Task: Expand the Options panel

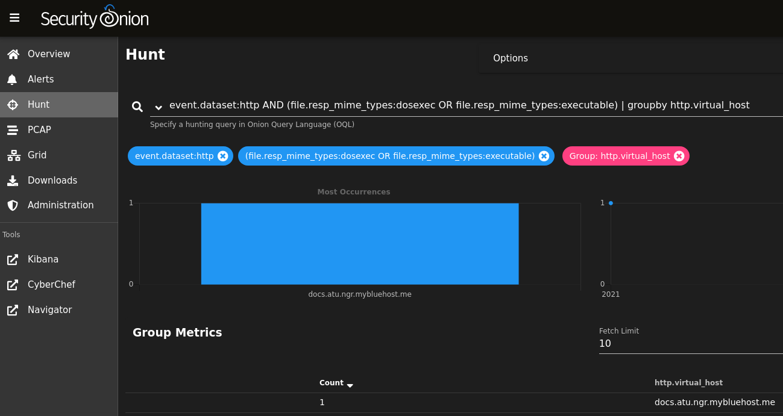Action: pos(630,58)
